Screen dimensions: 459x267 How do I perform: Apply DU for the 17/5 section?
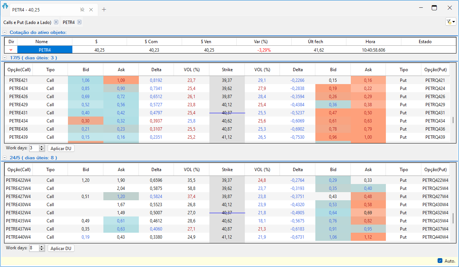(61, 149)
